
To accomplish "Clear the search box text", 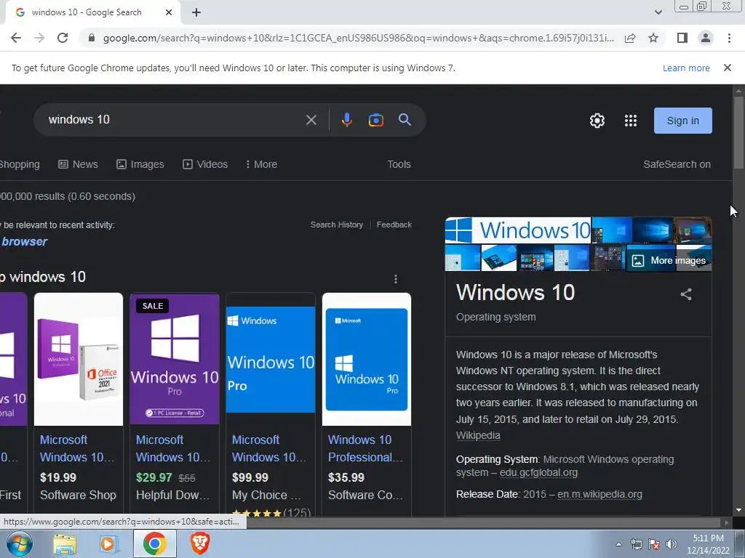I will click(311, 120).
